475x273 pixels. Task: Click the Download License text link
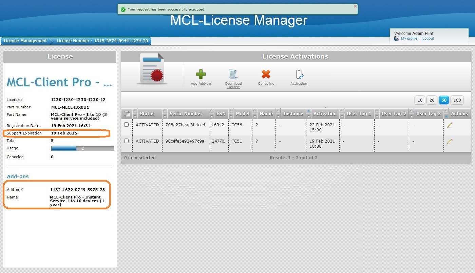233,85
